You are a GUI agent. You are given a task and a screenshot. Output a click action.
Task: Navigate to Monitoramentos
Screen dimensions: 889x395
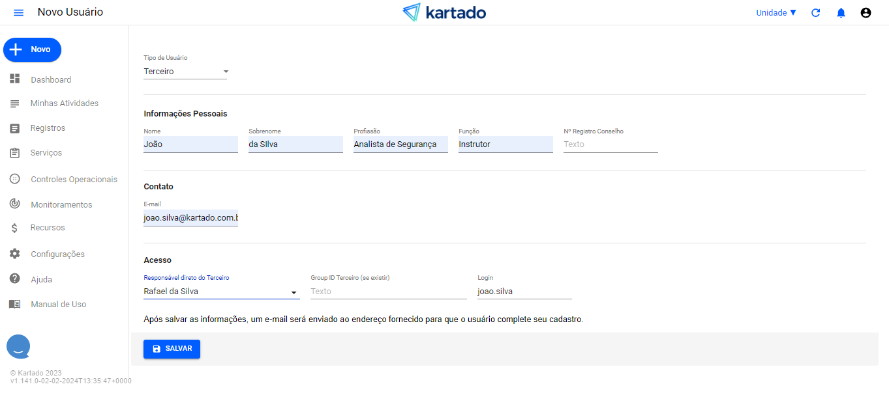[61, 204]
